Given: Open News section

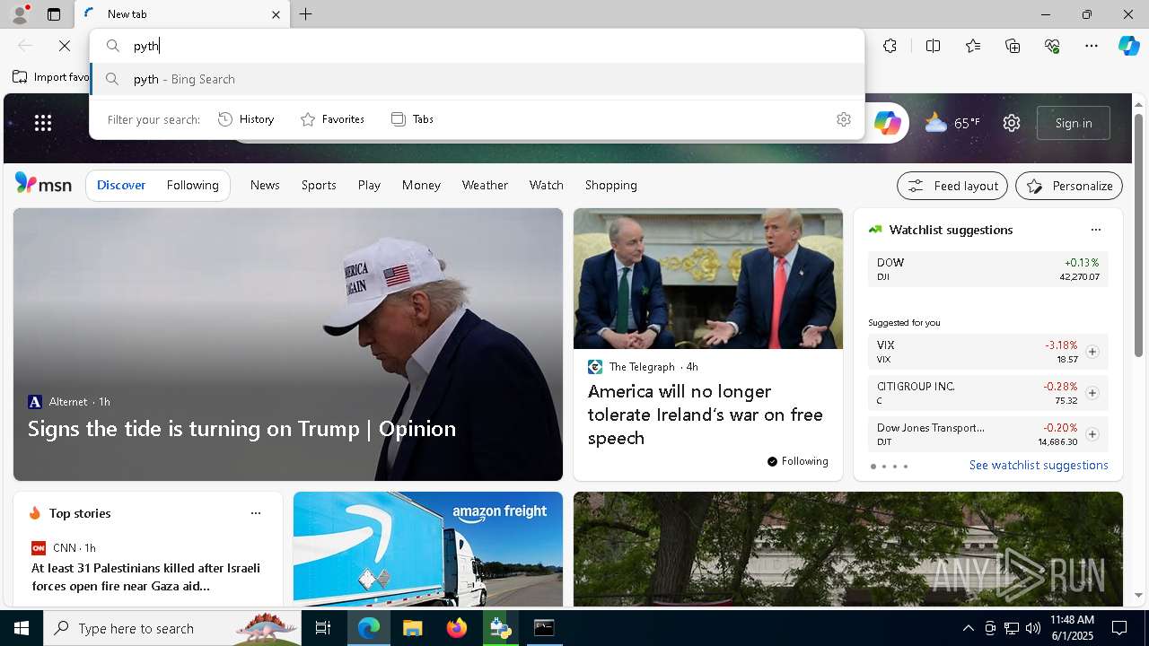Looking at the screenshot, I should (x=265, y=185).
